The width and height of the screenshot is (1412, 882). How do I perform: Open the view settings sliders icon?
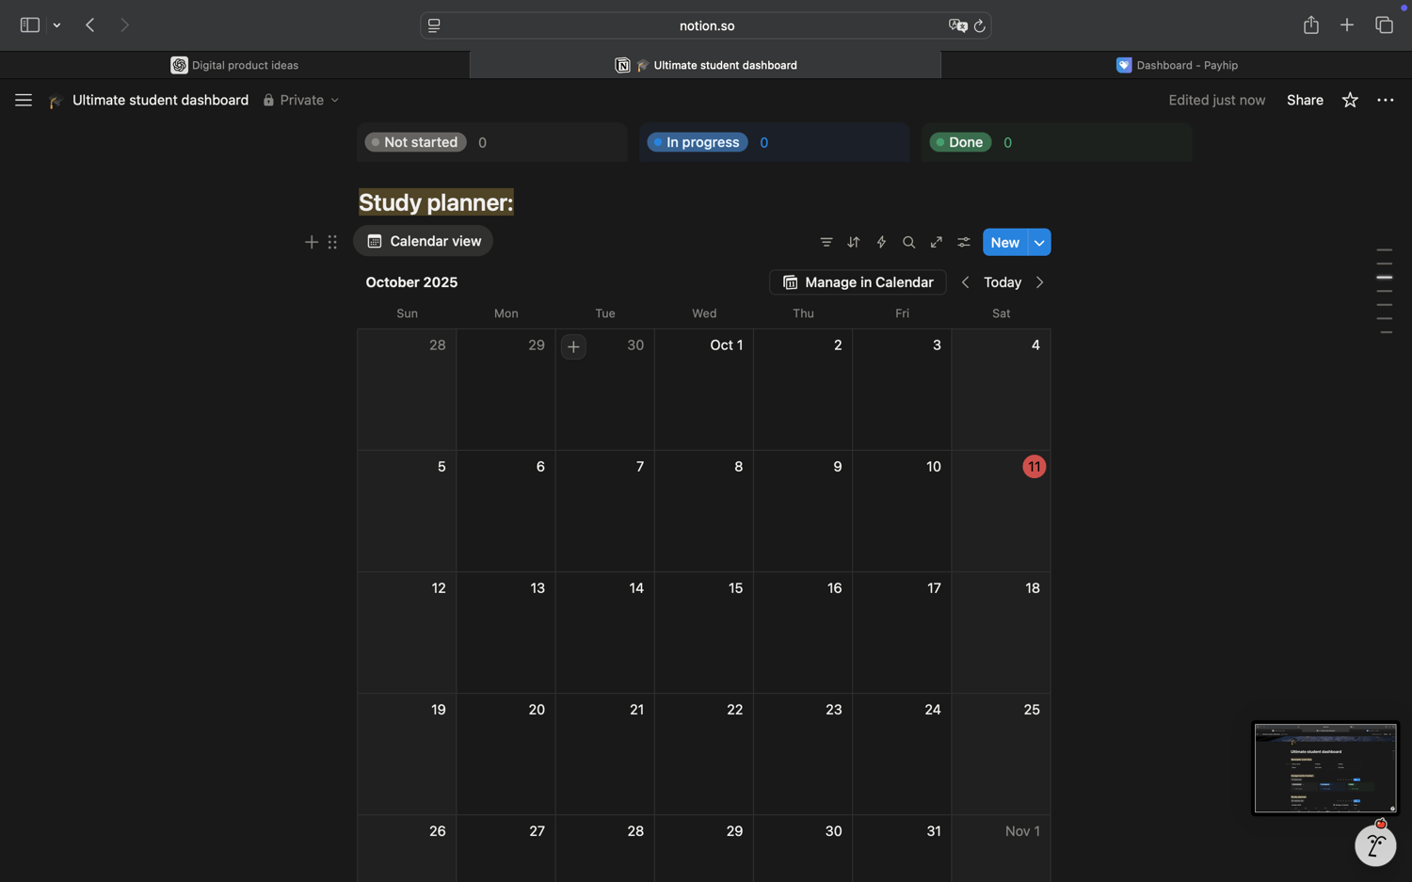964,242
